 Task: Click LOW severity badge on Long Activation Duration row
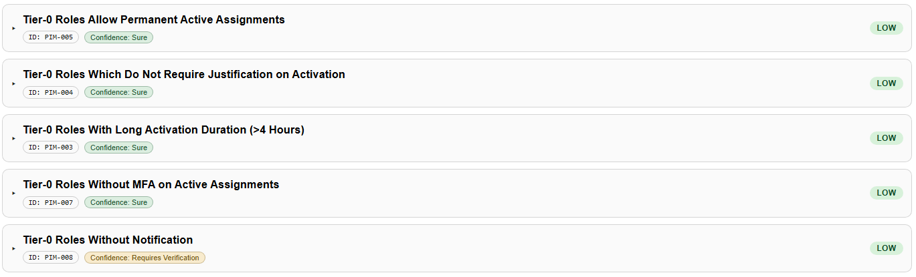(x=886, y=138)
